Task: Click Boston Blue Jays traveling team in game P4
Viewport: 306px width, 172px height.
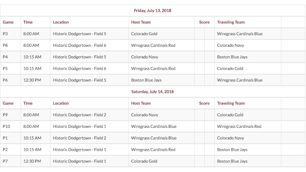Action: click(232, 57)
